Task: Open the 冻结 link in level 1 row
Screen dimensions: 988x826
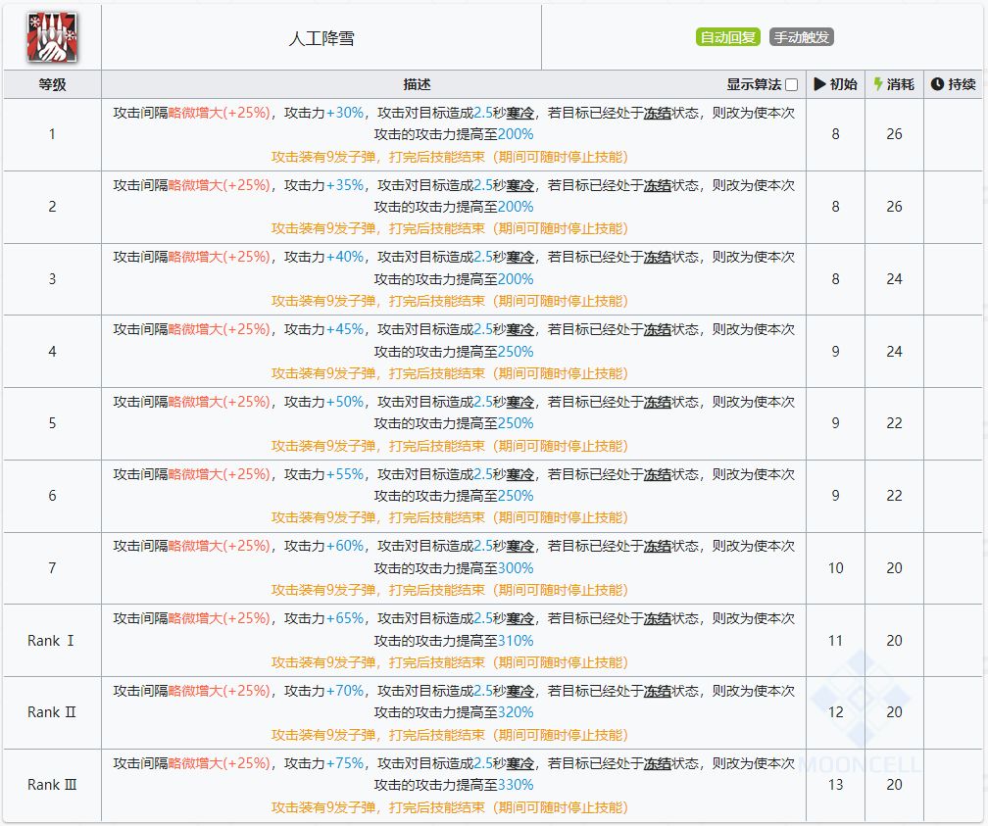Action: tap(657, 113)
